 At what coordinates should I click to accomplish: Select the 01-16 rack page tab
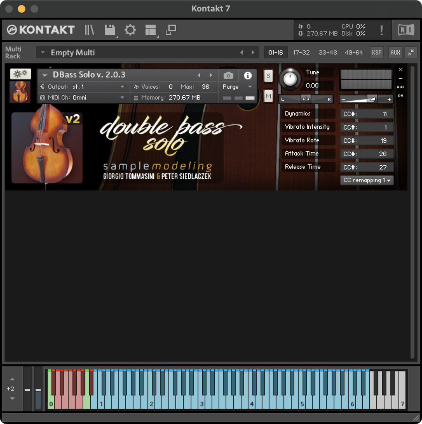(x=276, y=53)
